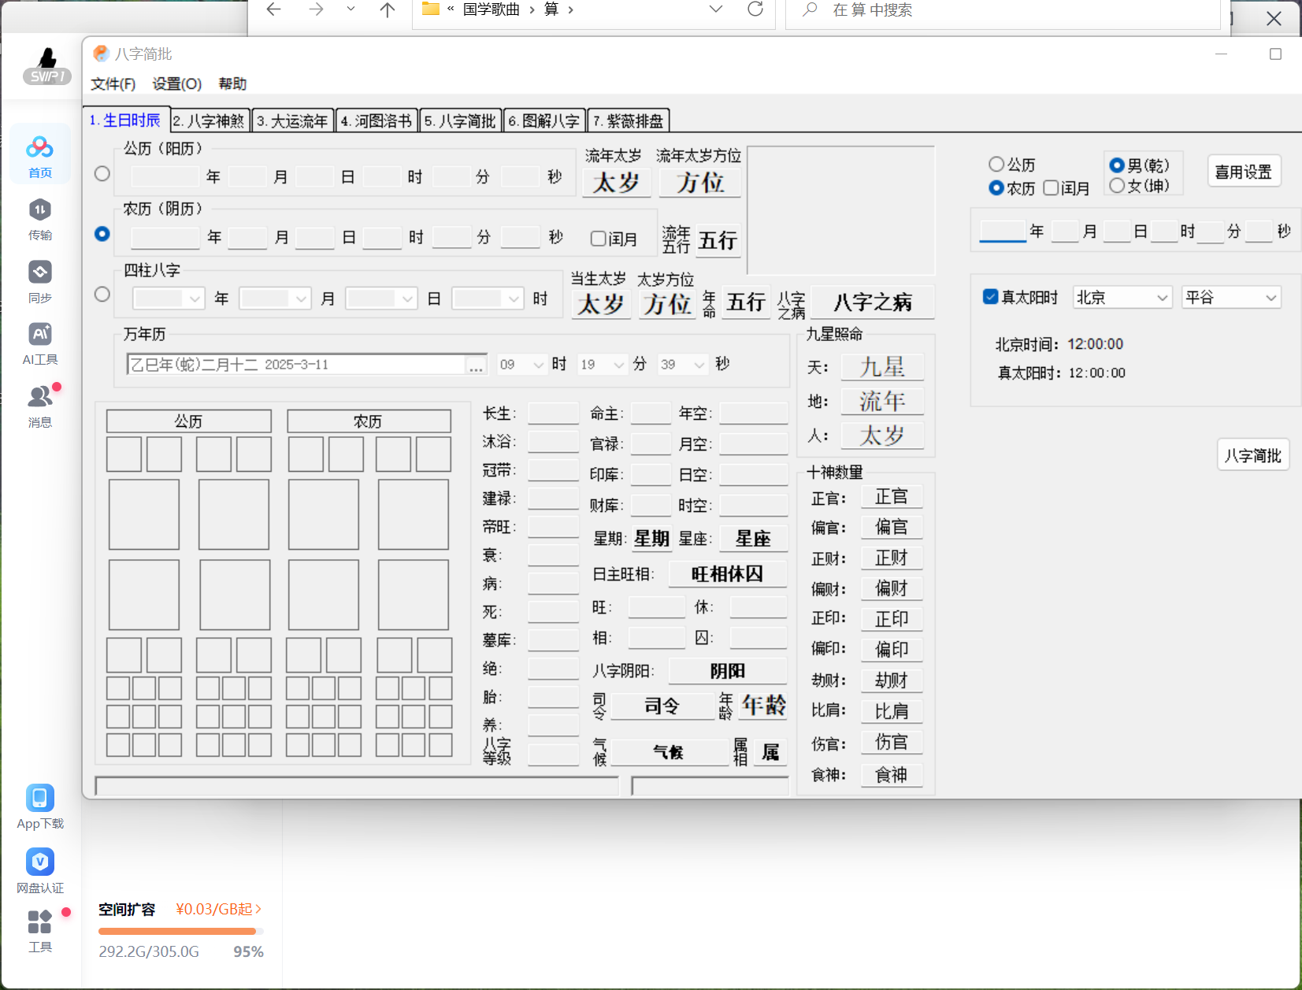The image size is (1302, 990).
Task: Open the 四柱 day pillar dropdown
Action: (x=381, y=299)
